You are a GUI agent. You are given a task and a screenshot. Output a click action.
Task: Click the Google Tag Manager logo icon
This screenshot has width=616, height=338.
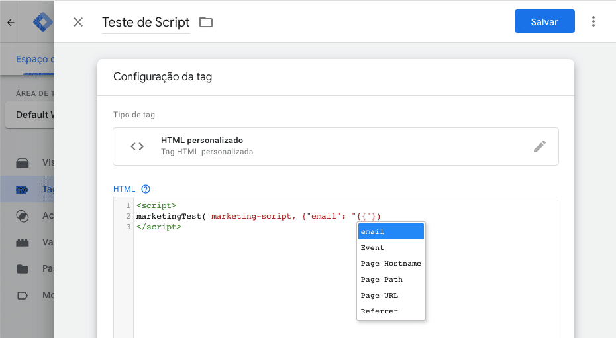(x=42, y=22)
